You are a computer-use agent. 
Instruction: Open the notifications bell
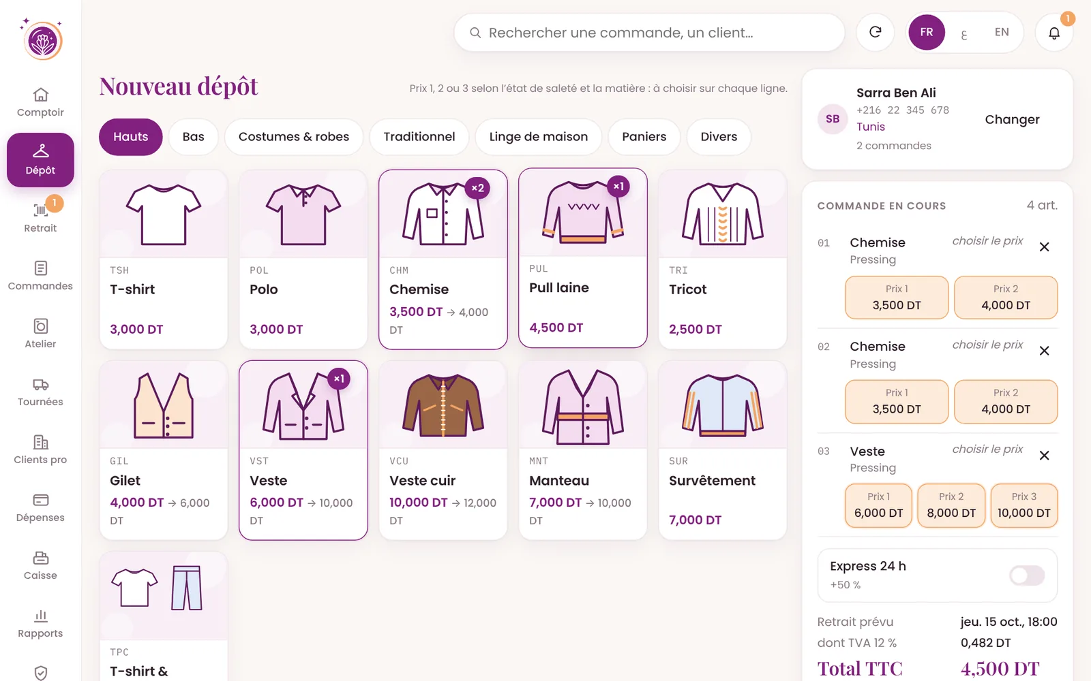click(x=1054, y=32)
